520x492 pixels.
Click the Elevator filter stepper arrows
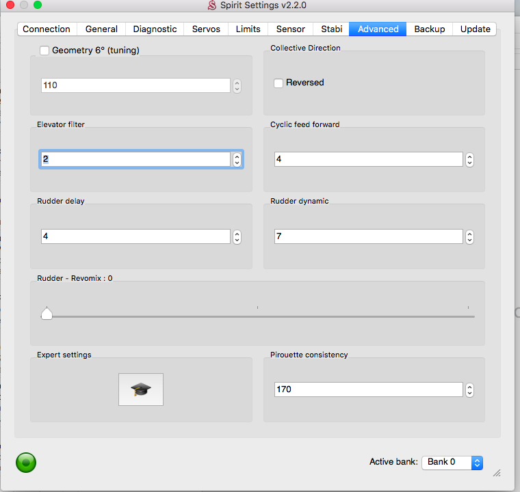point(237,159)
